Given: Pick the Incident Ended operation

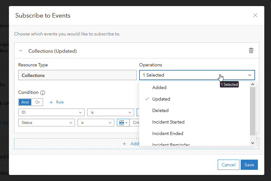Looking at the screenshot, I should pyautogui.click(x=168, y=133).
